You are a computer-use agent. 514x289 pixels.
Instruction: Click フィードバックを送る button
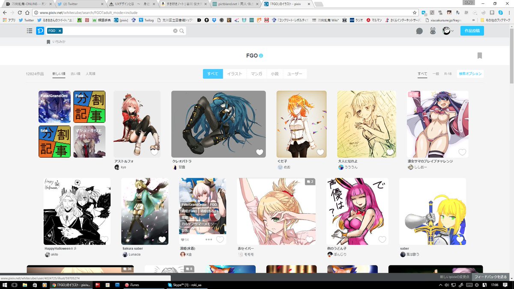tap(491, 277)
